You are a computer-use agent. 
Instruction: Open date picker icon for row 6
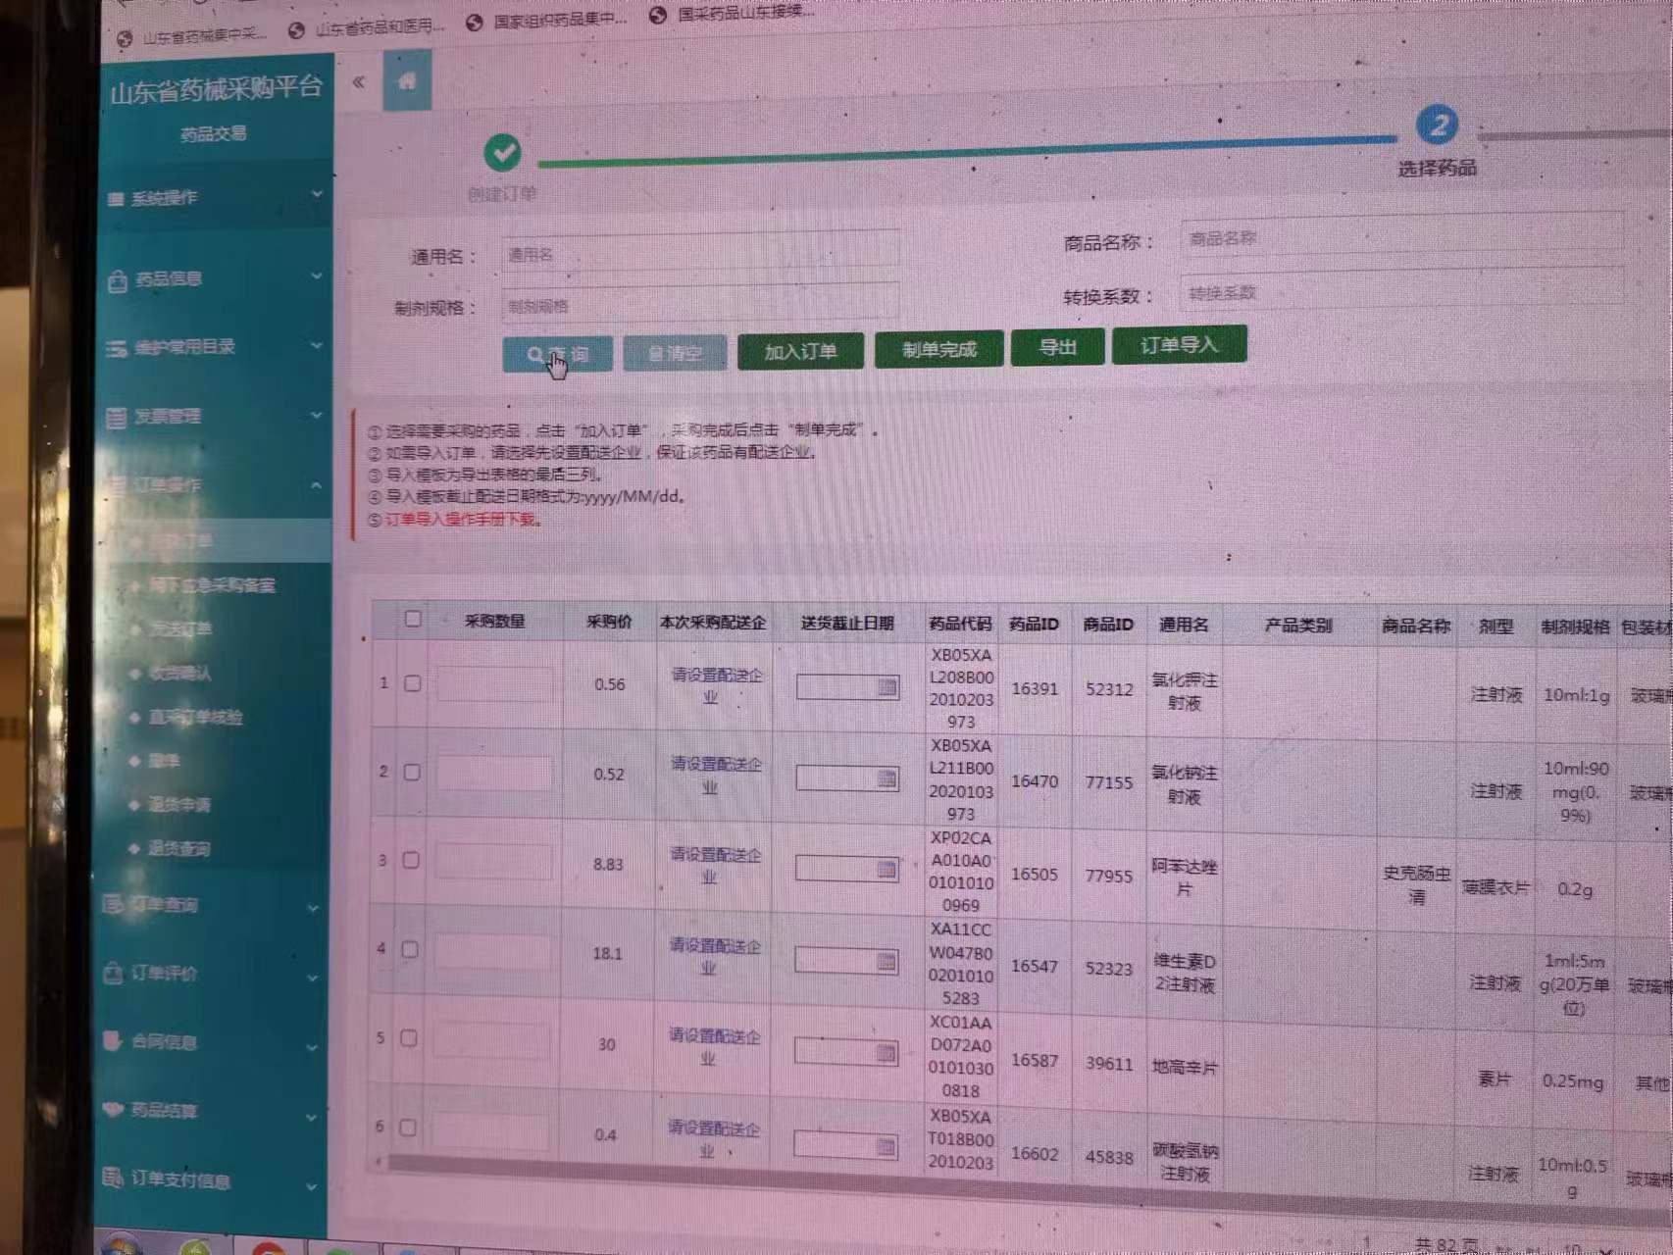coord(885,1145)
